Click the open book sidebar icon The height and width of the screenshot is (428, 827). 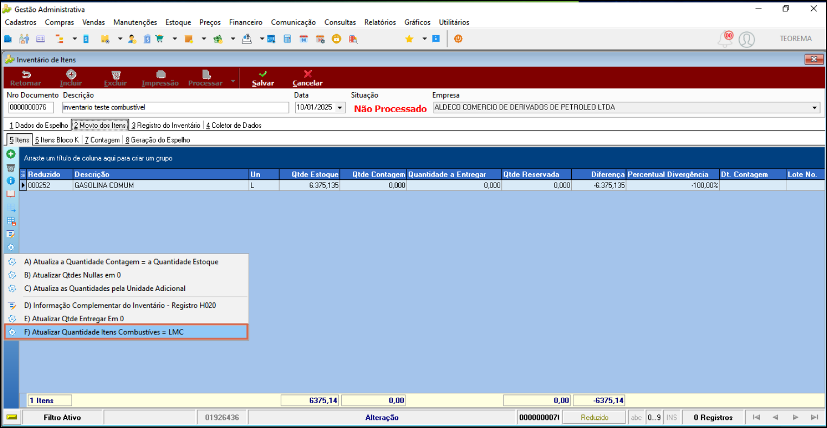(10, 194)
